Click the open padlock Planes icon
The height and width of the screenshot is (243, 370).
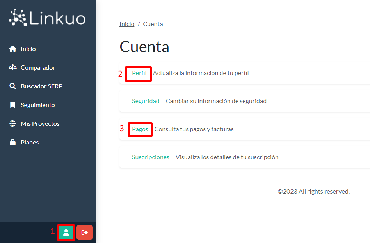click(12, 143)
